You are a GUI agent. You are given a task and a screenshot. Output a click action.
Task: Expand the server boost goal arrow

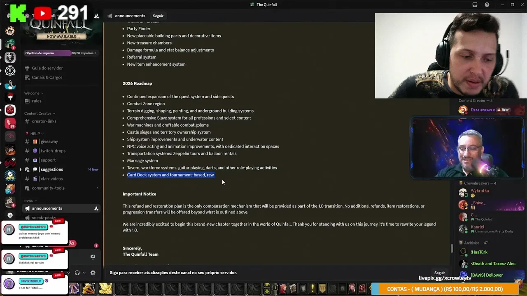pos(96,53)
